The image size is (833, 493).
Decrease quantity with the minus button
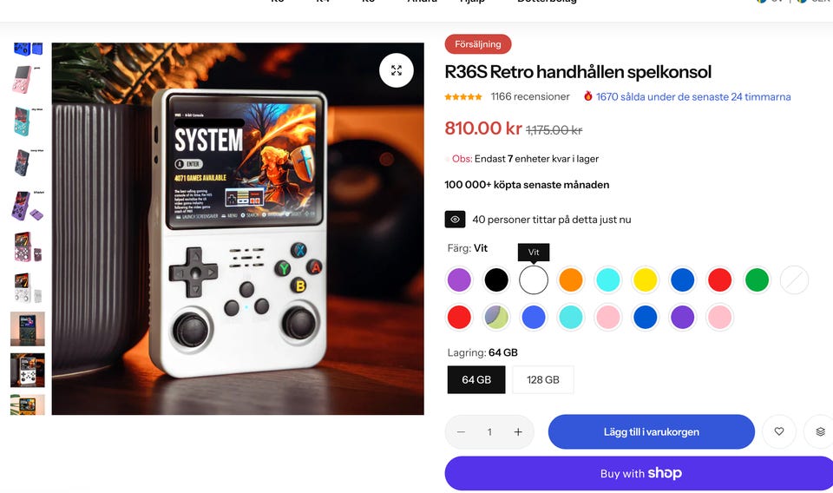tap(461, 432)
